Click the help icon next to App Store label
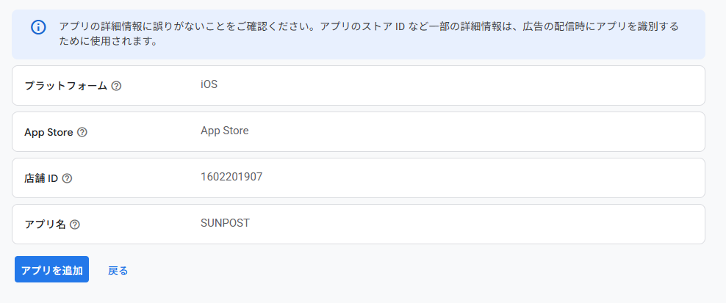The height and width of the screenshot is (303, 726). coord(82,133)
